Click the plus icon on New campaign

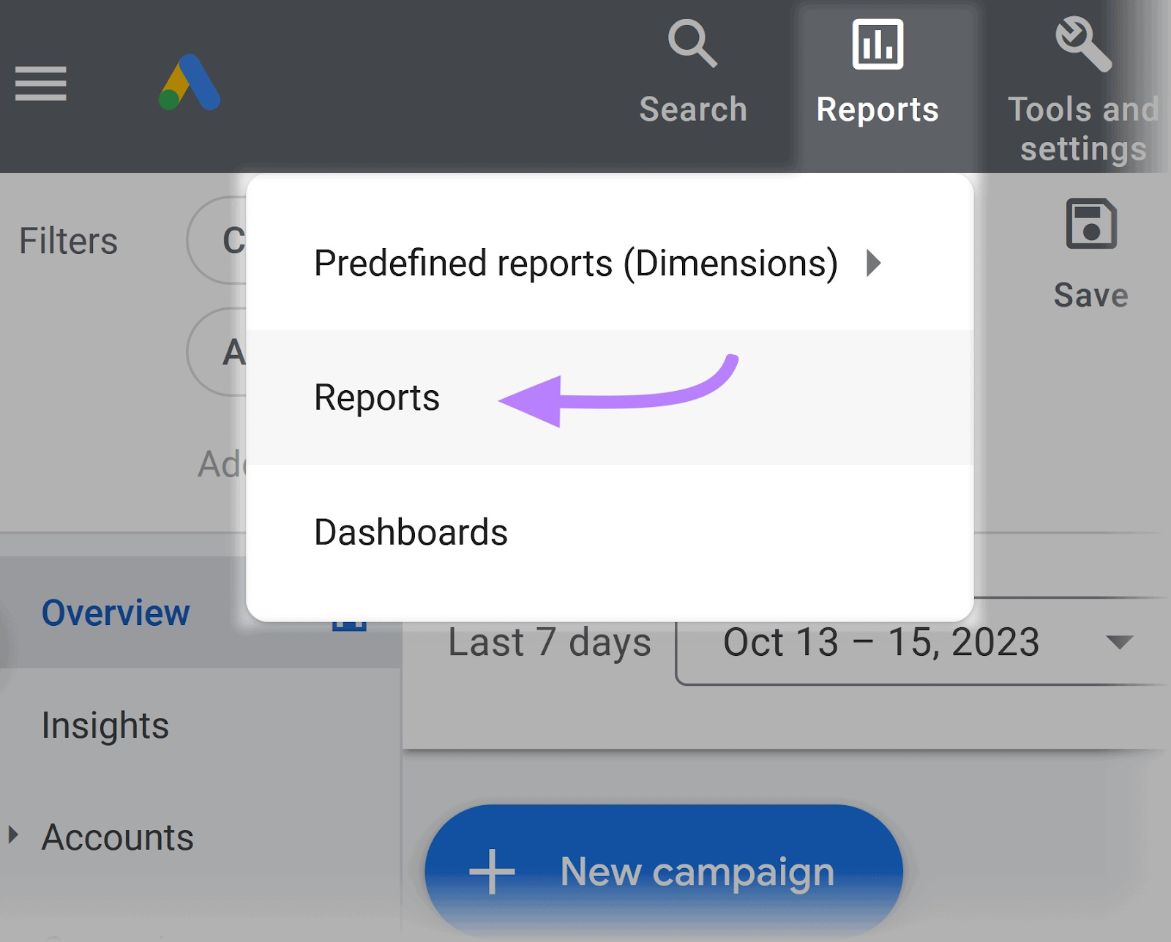(x=493, y=871)
